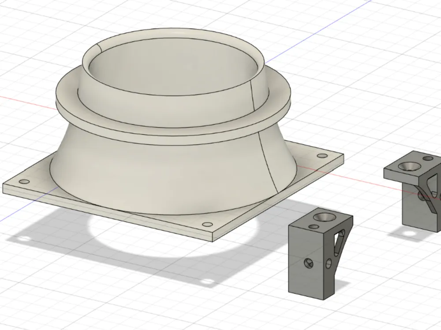Select the triangular cutout on the front gray bracket
The height and width of the screenshot is (330, 441).
click(339, 242)
